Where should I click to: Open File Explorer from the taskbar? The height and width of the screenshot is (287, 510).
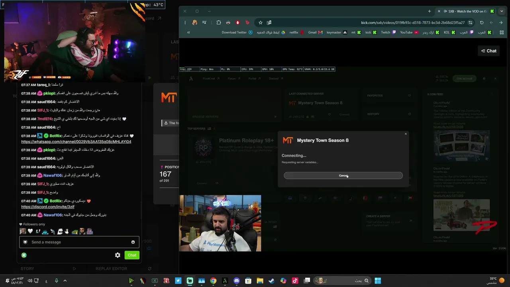point(260,281)
